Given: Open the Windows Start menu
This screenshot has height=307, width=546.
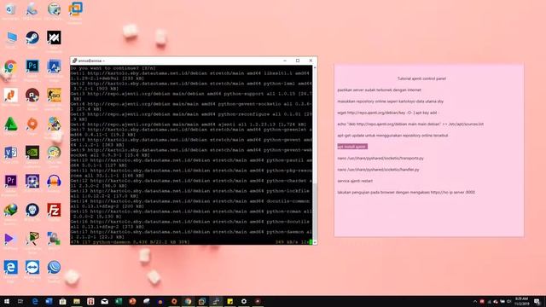Looking at the screenshot, I should click(x=7, y=301).
